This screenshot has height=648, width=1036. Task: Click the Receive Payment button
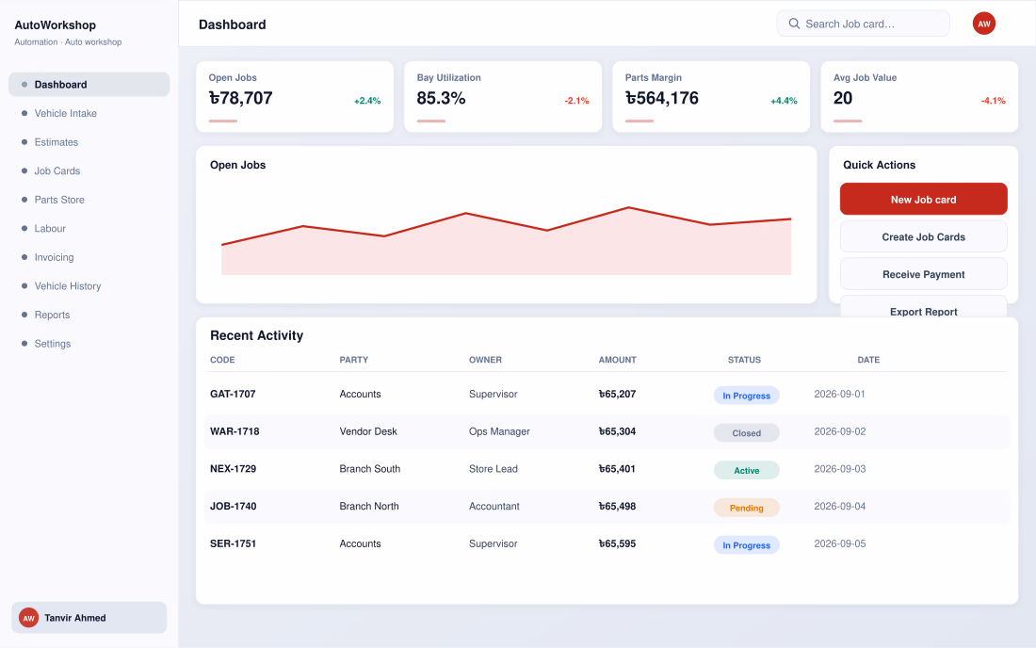tap(923, 274)
